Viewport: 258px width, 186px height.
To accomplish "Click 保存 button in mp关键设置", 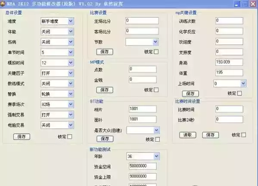I will [190, 94].
